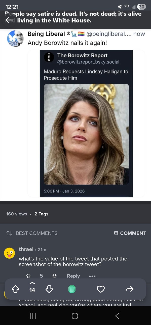Reply to thrael's comment
The height and width of the screenshot is (325, 151).
pyautogui.click(x=73, y=276)
